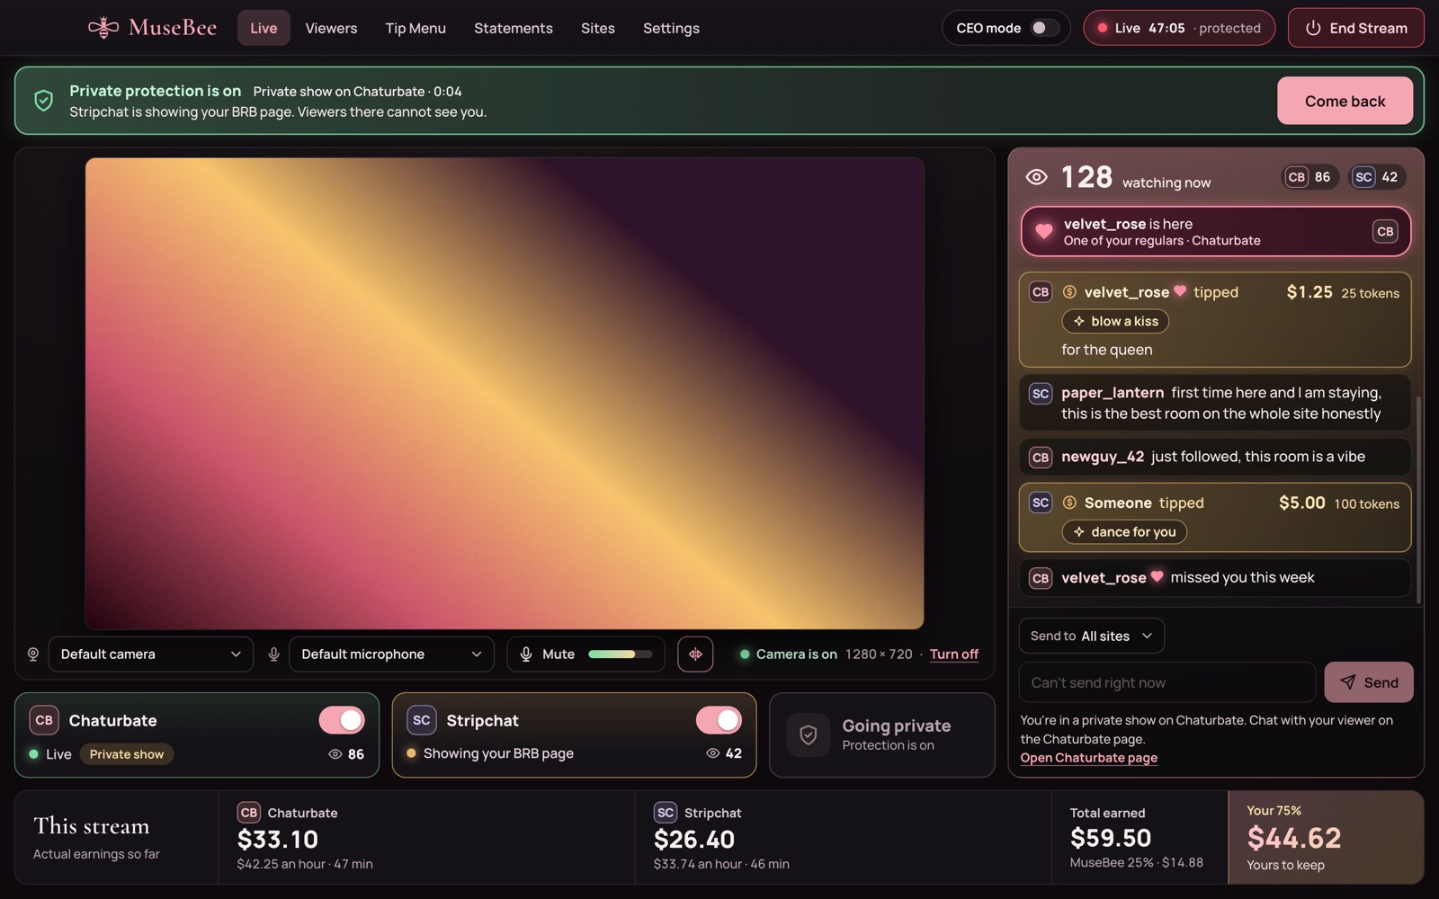Open the Statements tab

(x=514, y=28)
